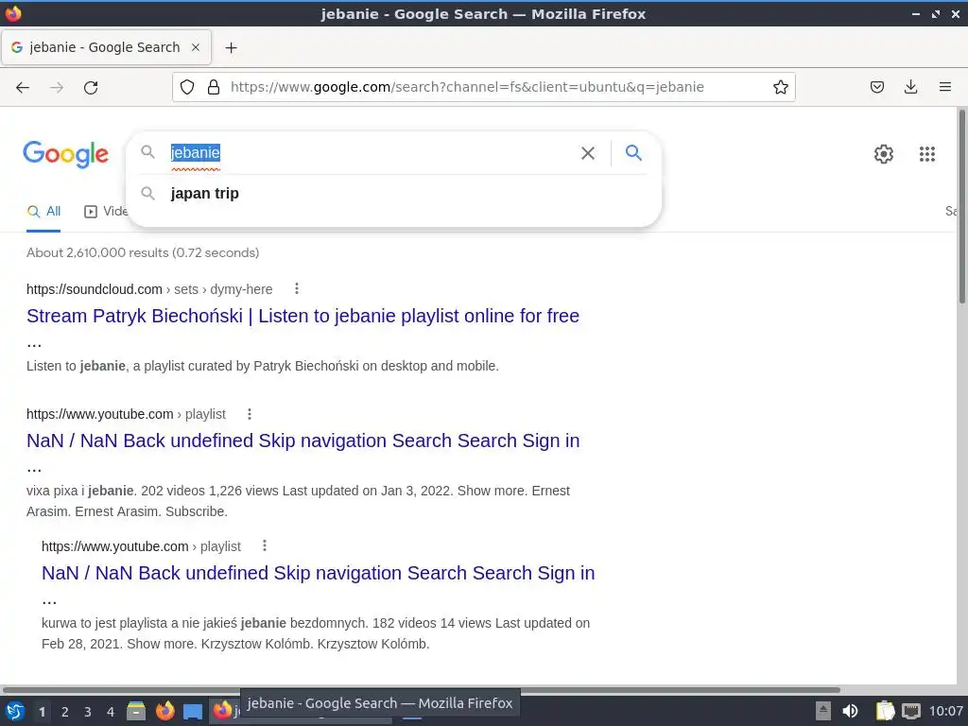
Task: Clear the Google search box text
Action: (x=588, y=153)
